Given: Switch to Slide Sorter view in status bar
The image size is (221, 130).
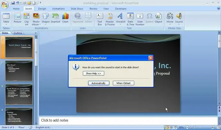Looking at the screenshot, I should [171, 127].
